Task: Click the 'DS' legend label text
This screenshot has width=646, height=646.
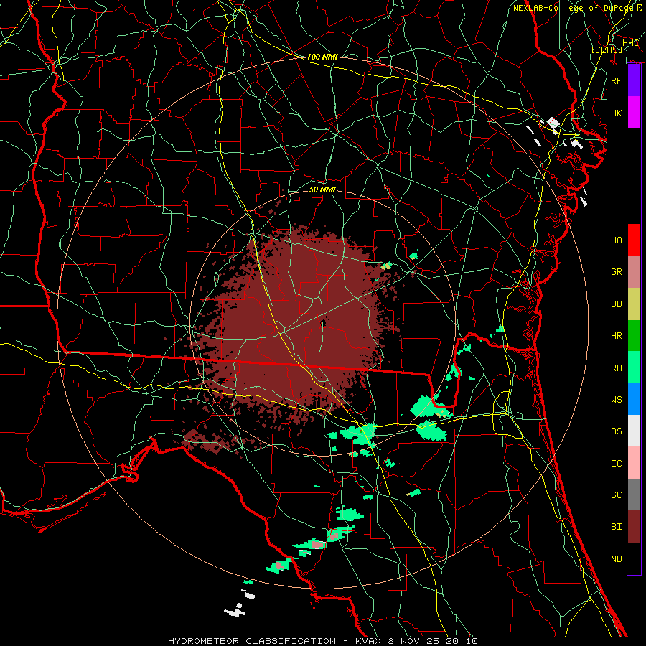Action: tap(617, 431)
